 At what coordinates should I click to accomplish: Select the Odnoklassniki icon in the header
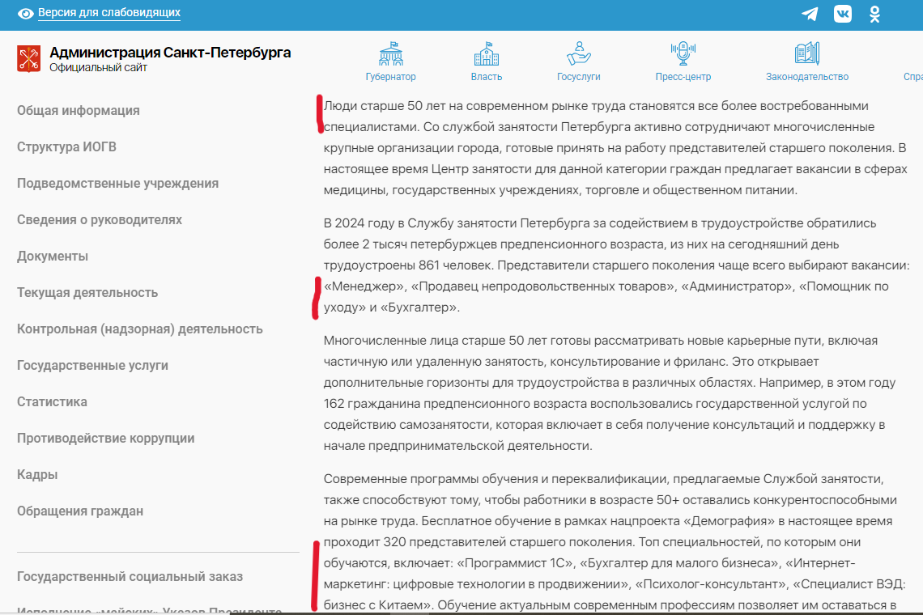(x=874, y=14)
